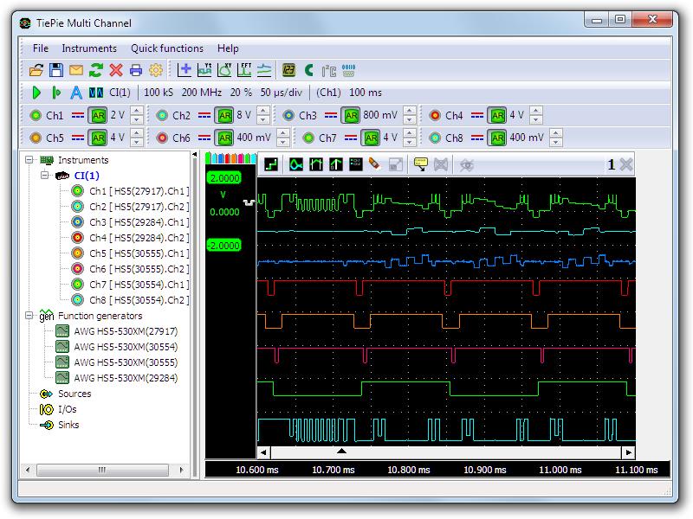Open the serial port analyzer icon
This screenshot has width=693, height=519.
349,70
